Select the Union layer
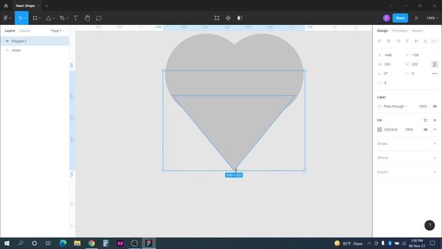This screenshot has width=442, height=249. point(35,50)
